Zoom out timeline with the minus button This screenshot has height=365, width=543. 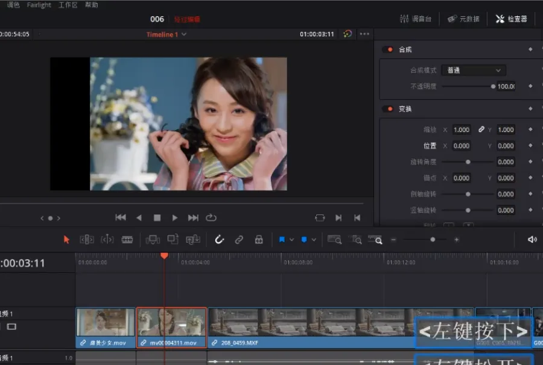[393, 240]
